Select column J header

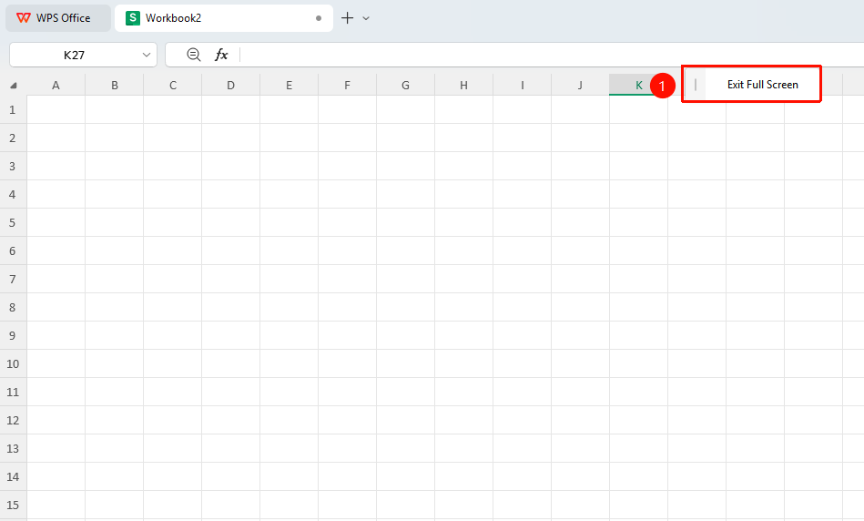tap(580, 85)
